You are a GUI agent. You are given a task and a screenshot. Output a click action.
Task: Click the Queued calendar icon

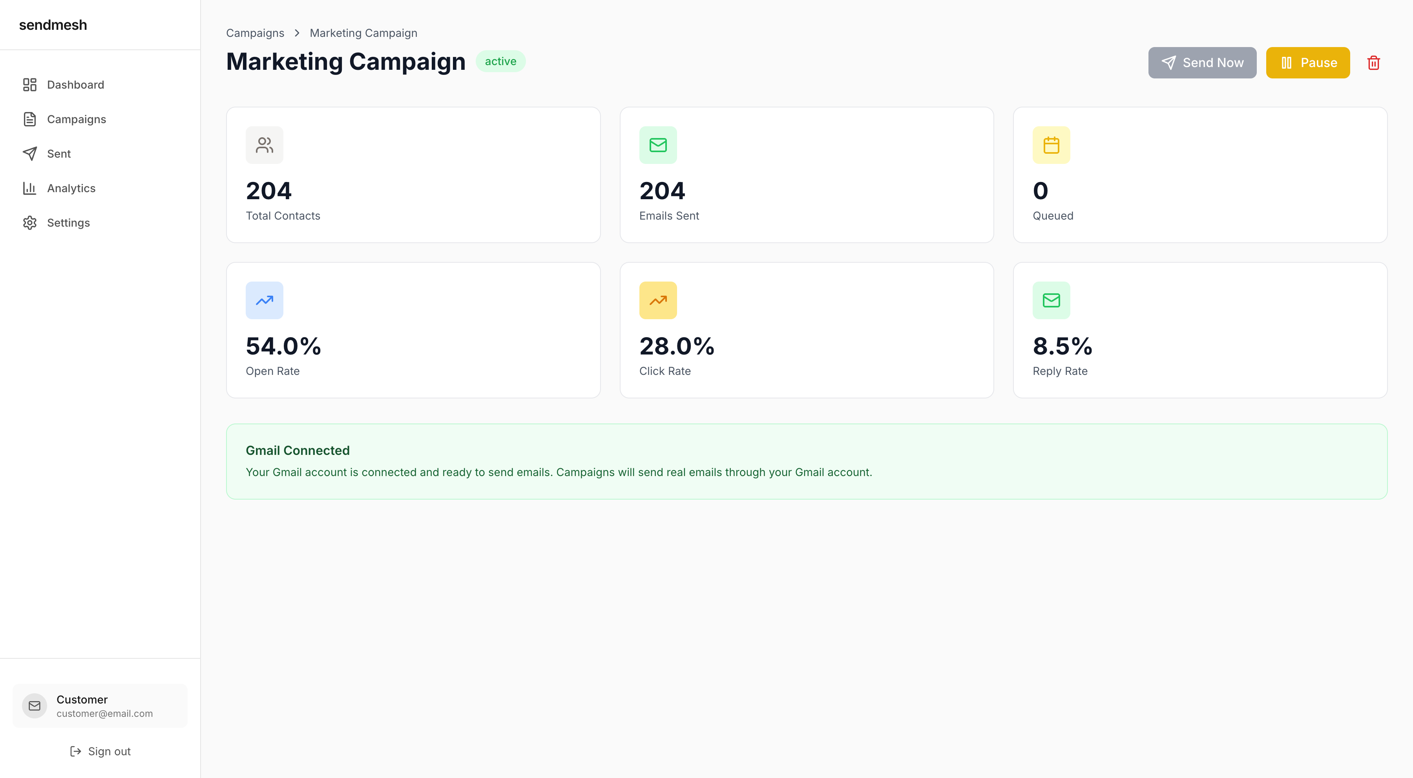pyautogui.click(x=1051, y=145)
